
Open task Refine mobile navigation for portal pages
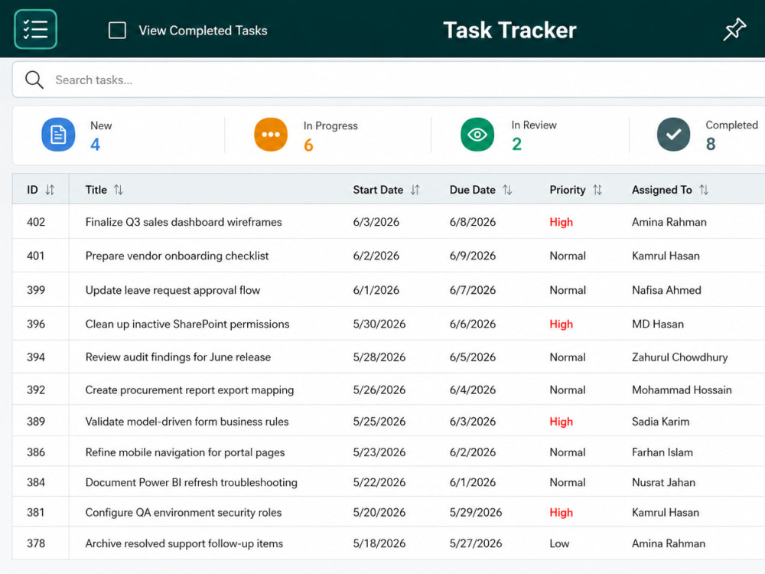[185, 452]
